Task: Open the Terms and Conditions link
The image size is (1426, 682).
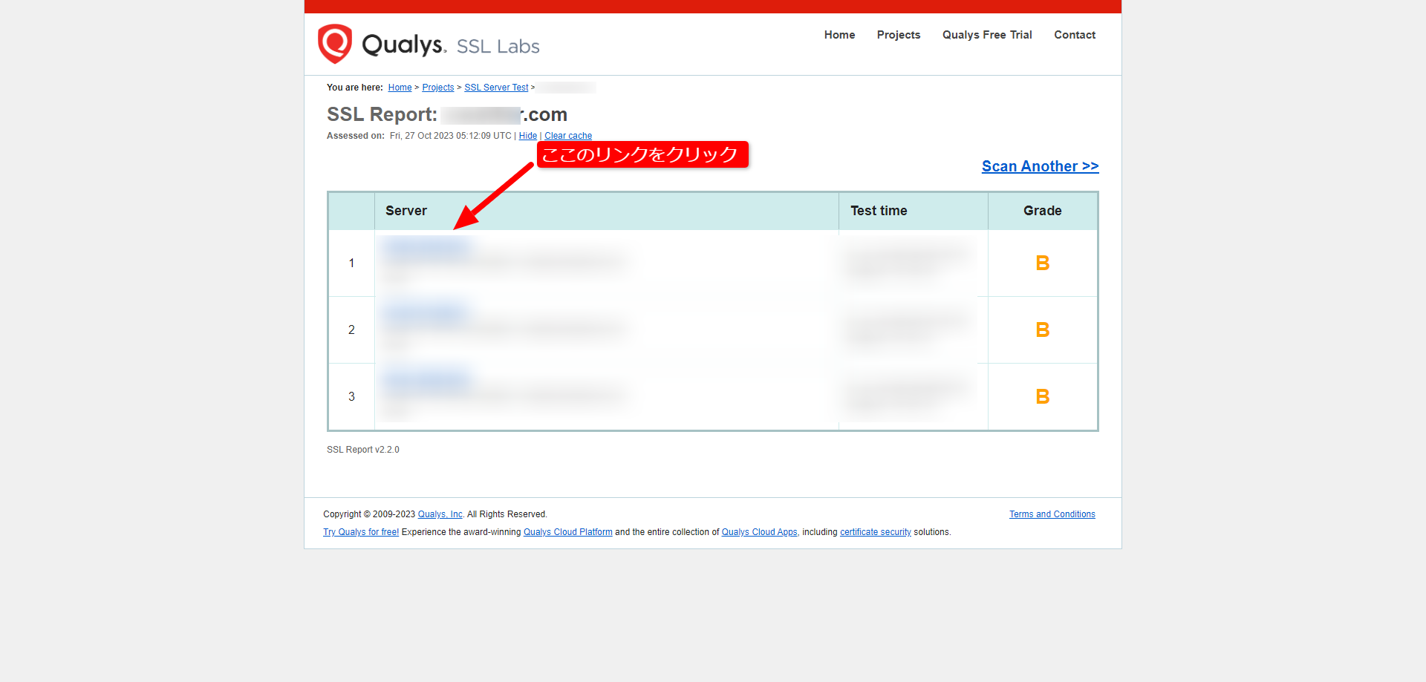Action: (1052, 514)
